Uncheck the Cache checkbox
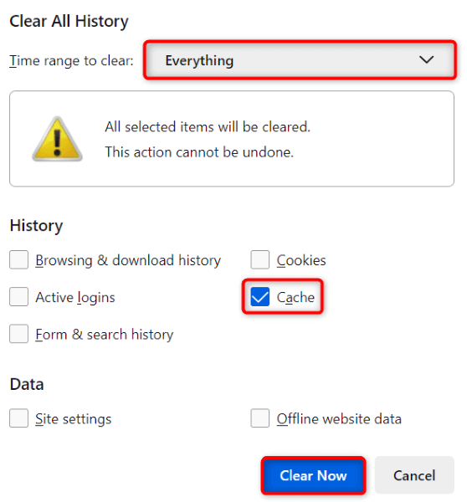Viewport: 467px width, 502px height. 259,297
